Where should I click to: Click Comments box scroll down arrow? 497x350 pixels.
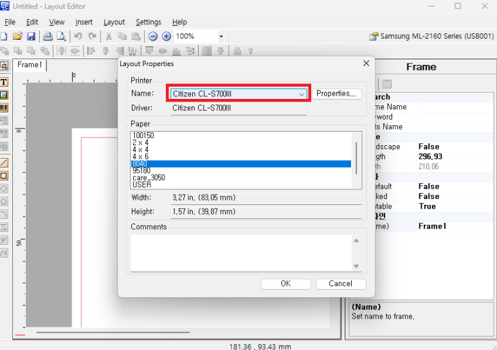click(x=356, y=266)
